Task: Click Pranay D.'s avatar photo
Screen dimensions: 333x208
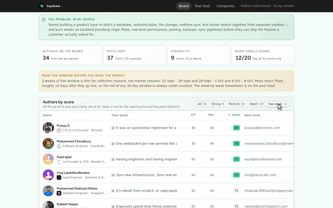Action: 48,128
